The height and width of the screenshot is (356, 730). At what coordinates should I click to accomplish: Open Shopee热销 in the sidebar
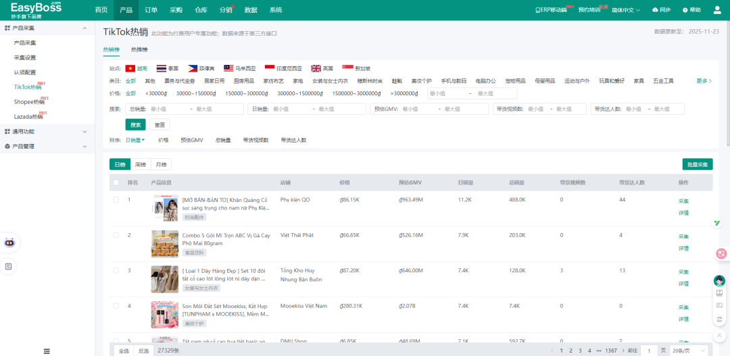(29, 101)
